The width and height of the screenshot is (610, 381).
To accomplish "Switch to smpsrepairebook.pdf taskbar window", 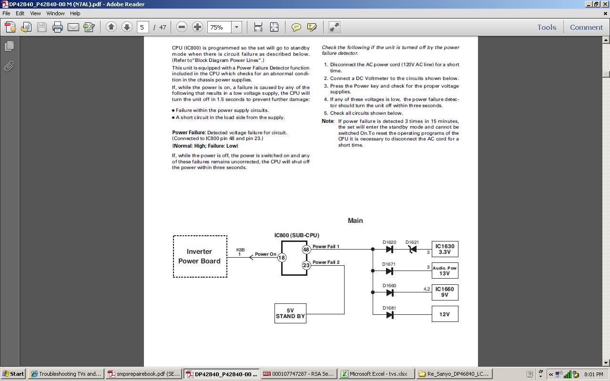I will (x=143, y=374).
